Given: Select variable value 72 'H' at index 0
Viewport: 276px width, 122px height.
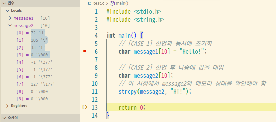Looking at the screenshot, I should [38, 33].
